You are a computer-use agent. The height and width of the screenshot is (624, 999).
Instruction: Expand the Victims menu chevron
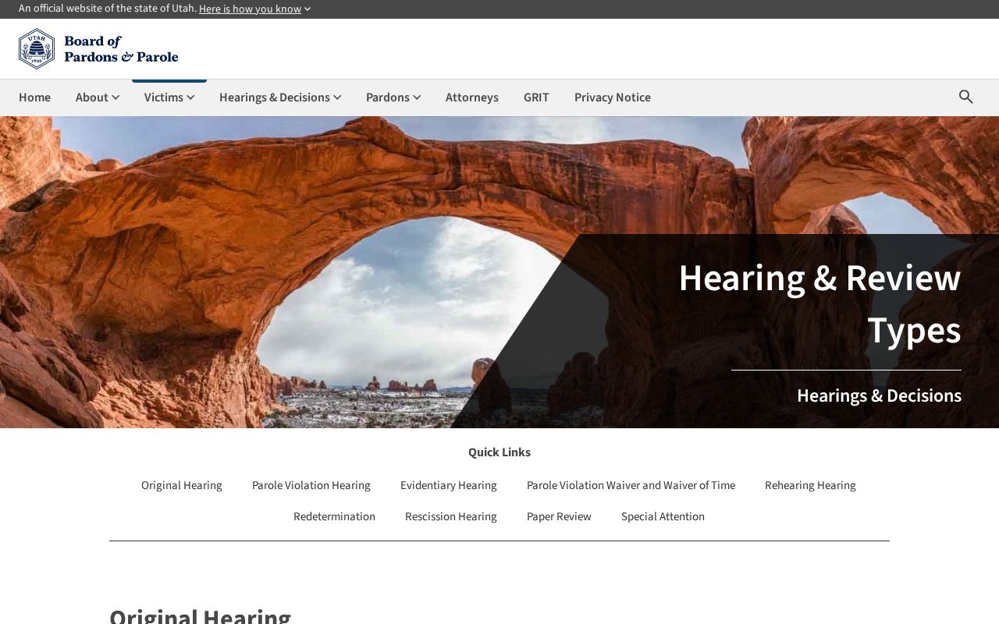(x=190, y=97)
